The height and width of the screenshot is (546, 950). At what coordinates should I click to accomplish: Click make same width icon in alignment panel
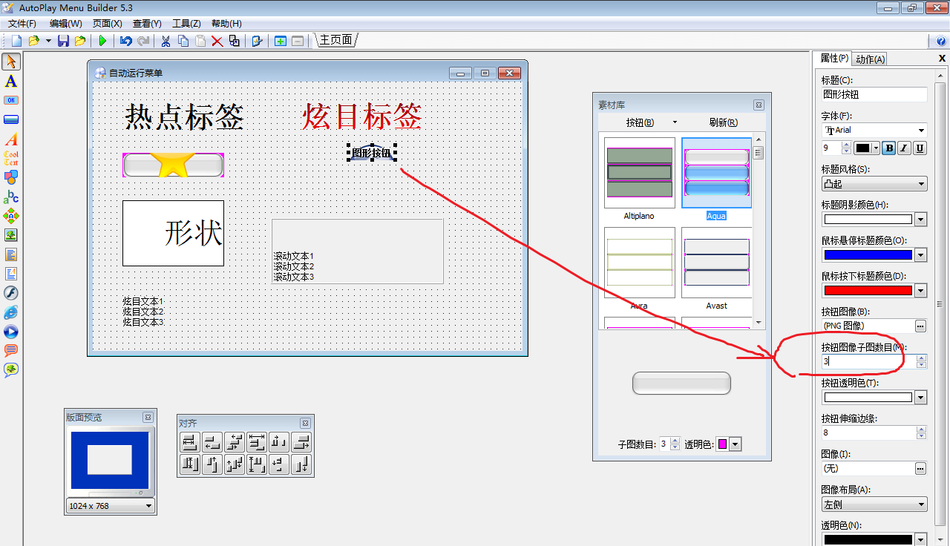click(190, 442)
